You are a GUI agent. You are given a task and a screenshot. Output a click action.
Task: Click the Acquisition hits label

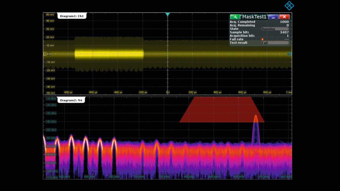(x=242, y=36)
